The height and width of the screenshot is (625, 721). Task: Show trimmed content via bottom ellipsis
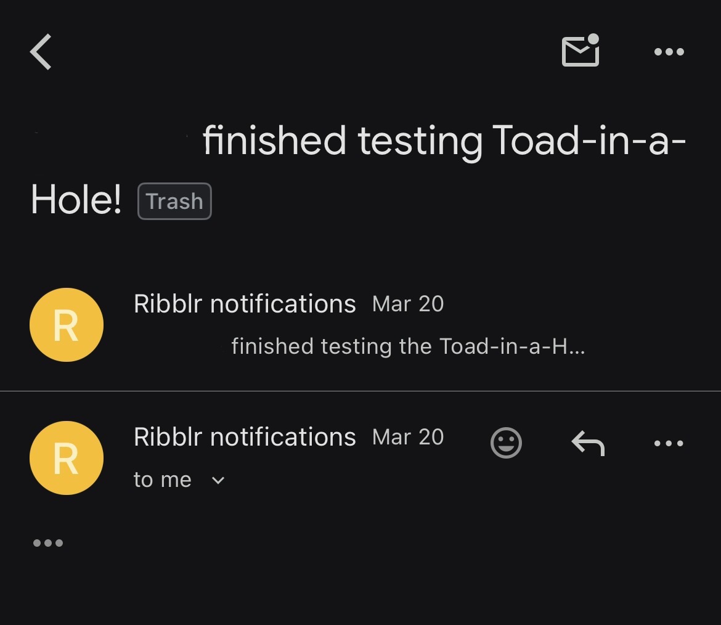tap(48, 543)
